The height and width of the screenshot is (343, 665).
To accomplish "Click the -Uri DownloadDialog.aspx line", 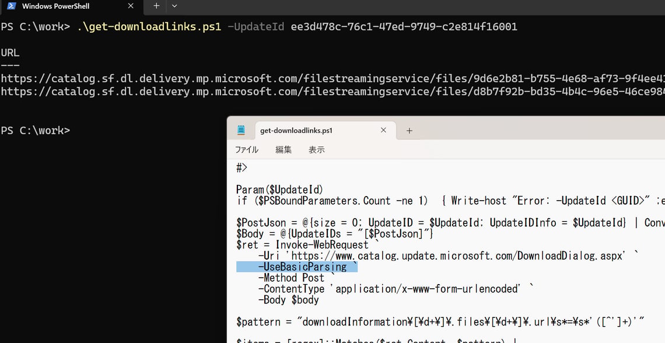I will (447, 256).
